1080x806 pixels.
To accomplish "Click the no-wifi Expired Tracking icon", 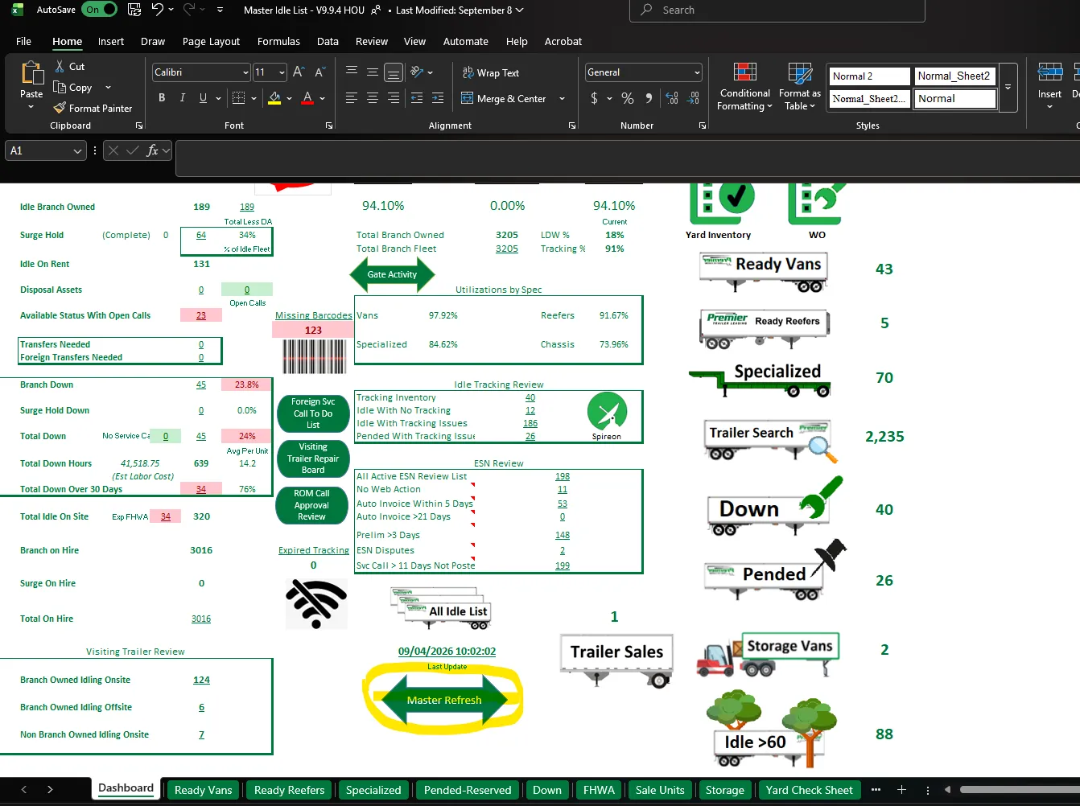I will [x=316, y=603].
